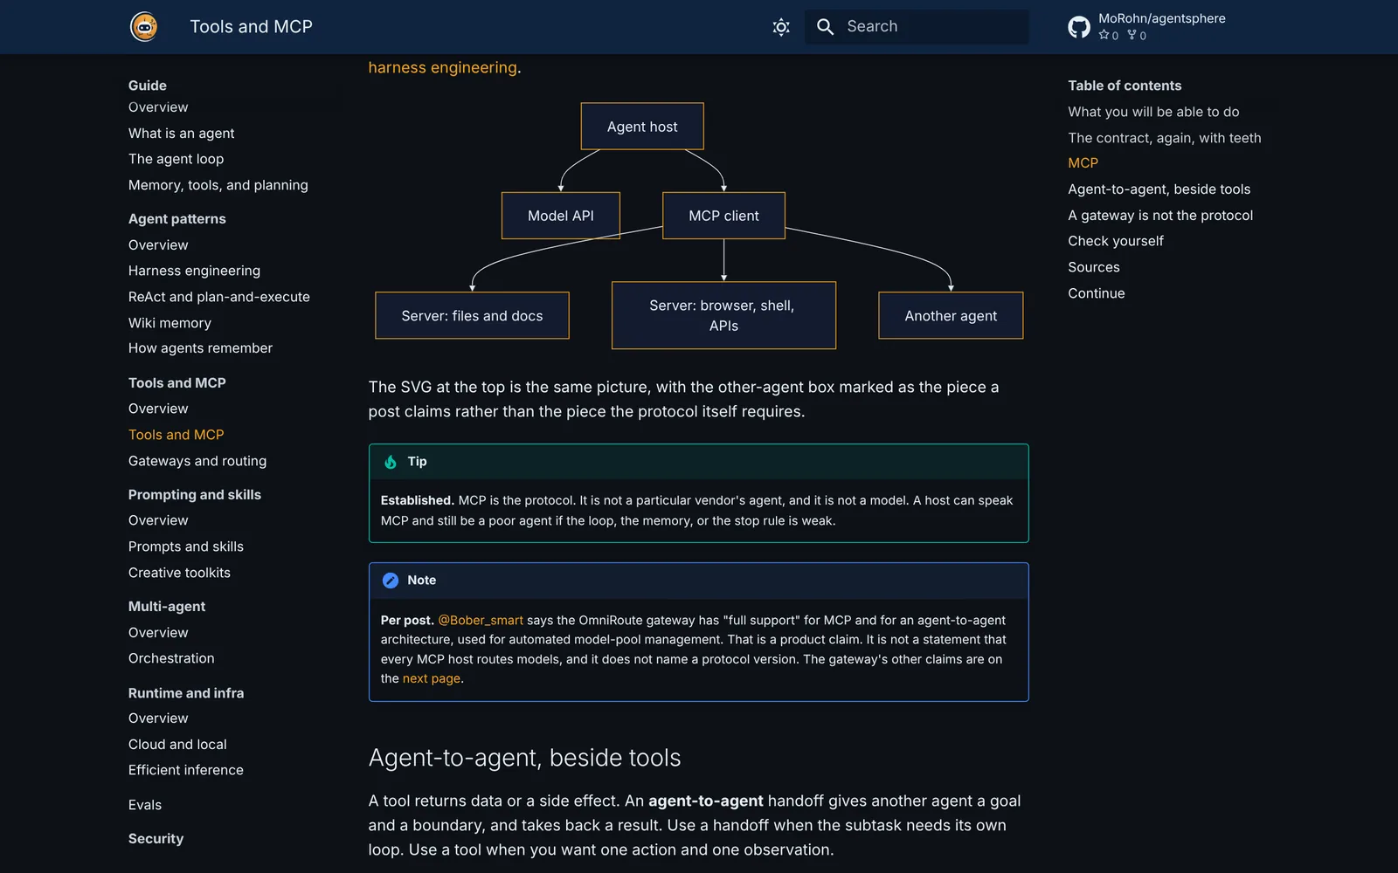Open ReAct and plan-and-execute page
Image resolution: width=1398 pixels, height=873 pixels.
pyautogui.click(x=218, y=297)
